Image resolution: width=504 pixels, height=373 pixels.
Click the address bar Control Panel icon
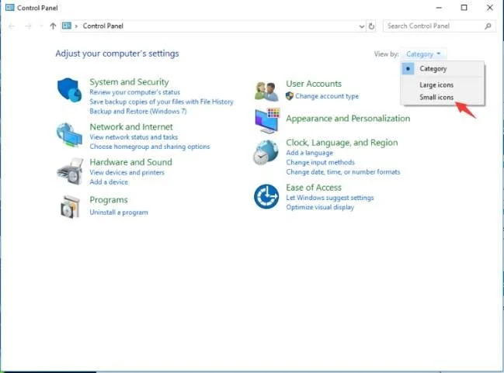click(67, 26)
